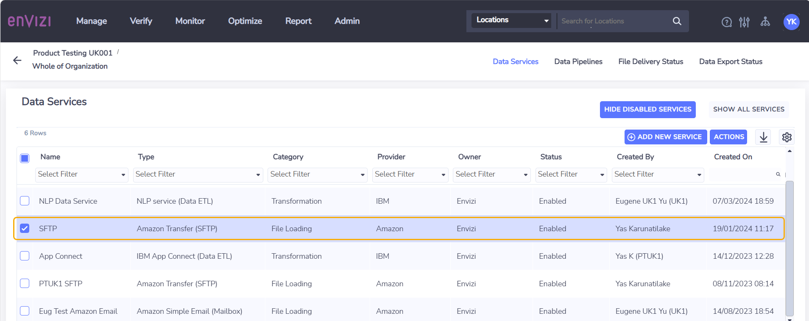
Task: Switch to the Data Services tab
Action: 516,62
